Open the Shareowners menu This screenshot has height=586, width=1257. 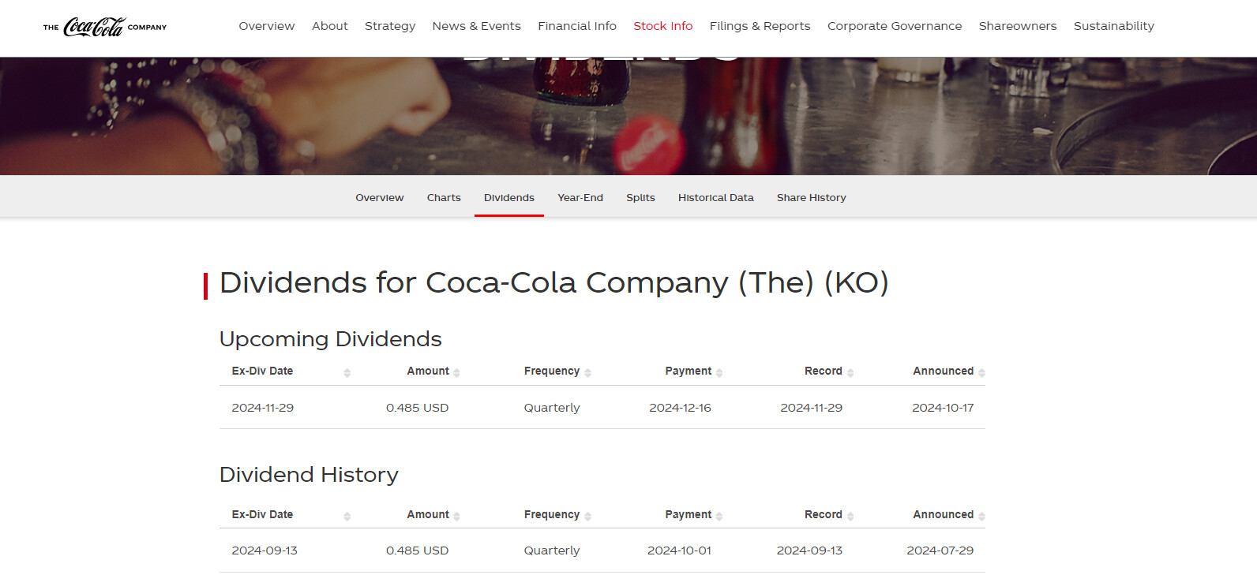click(x=1018, y=26)
